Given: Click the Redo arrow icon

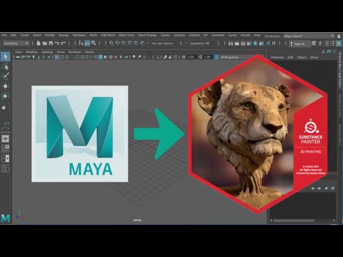Looking at the screenshot, I should tap(63, 43).
